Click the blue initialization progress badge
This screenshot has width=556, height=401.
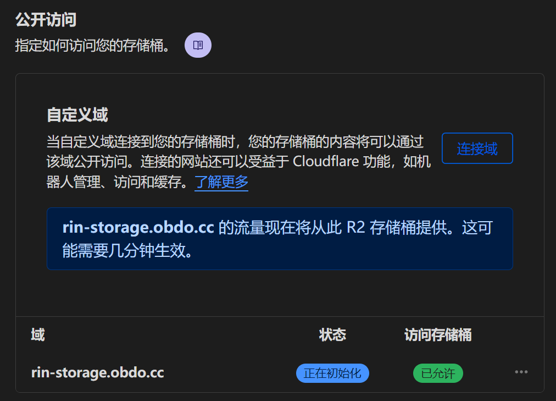[332, 373]
